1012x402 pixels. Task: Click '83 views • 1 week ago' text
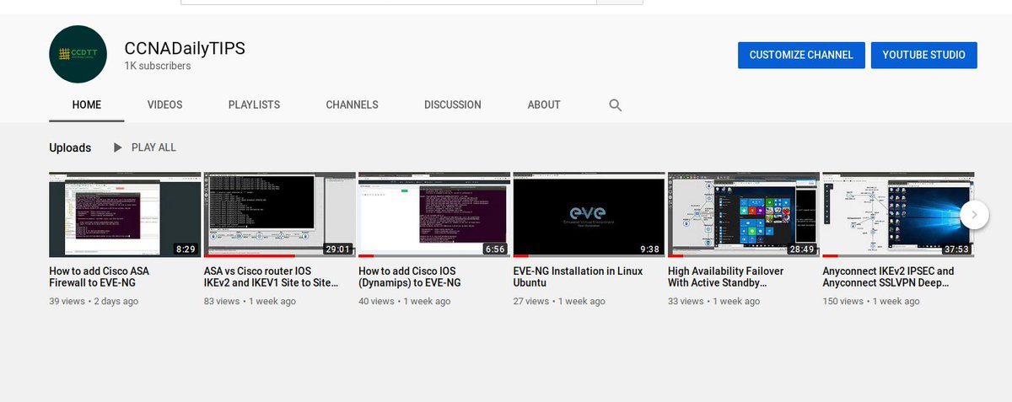[x=250, y=301]
